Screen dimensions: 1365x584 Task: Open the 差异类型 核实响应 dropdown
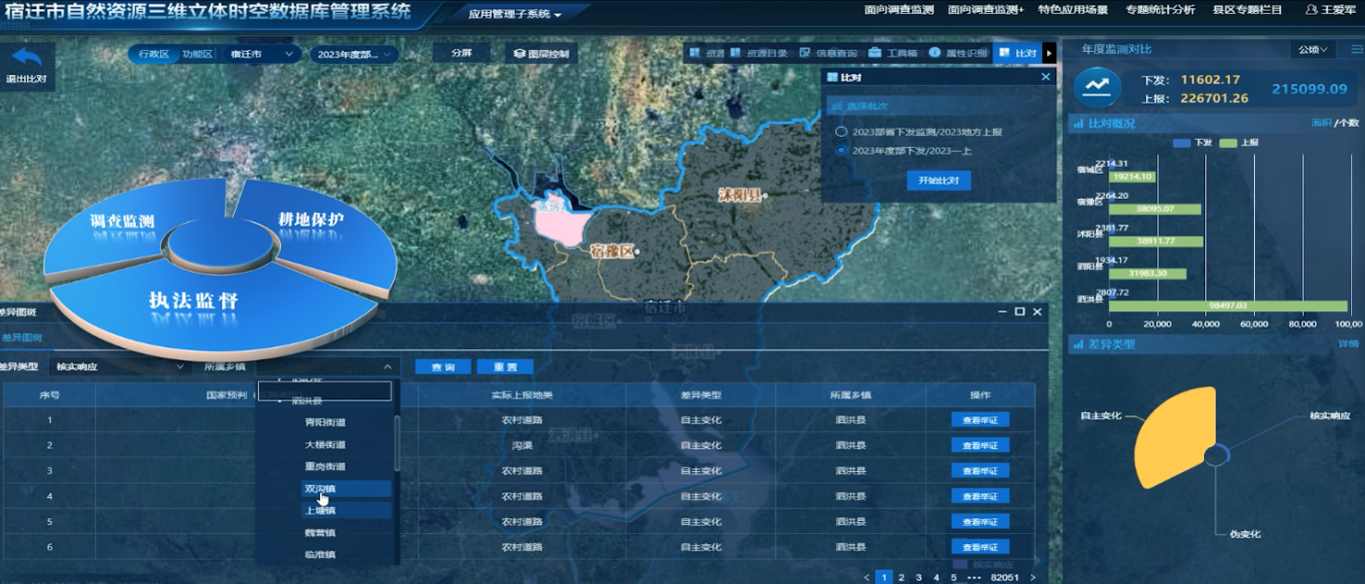(x=119, y=366)
